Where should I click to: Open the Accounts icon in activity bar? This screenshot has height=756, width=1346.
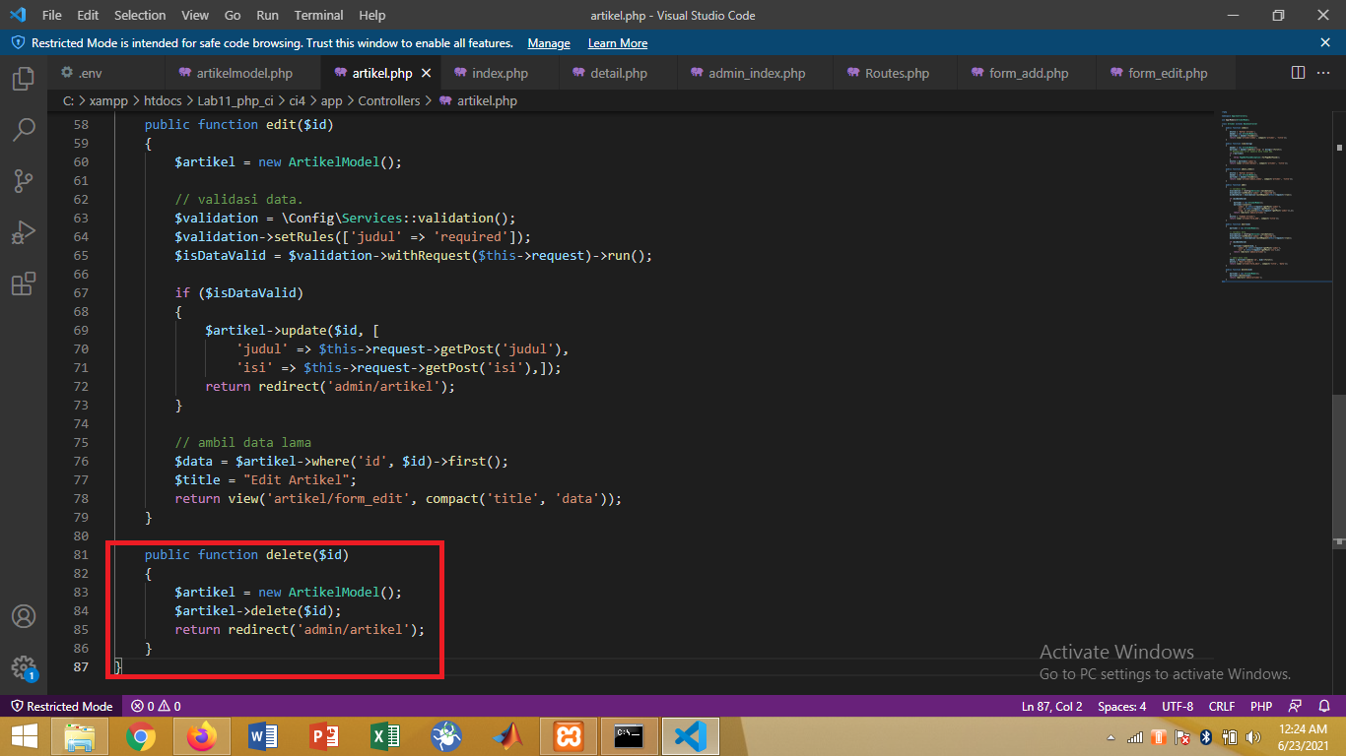[24, 615]
